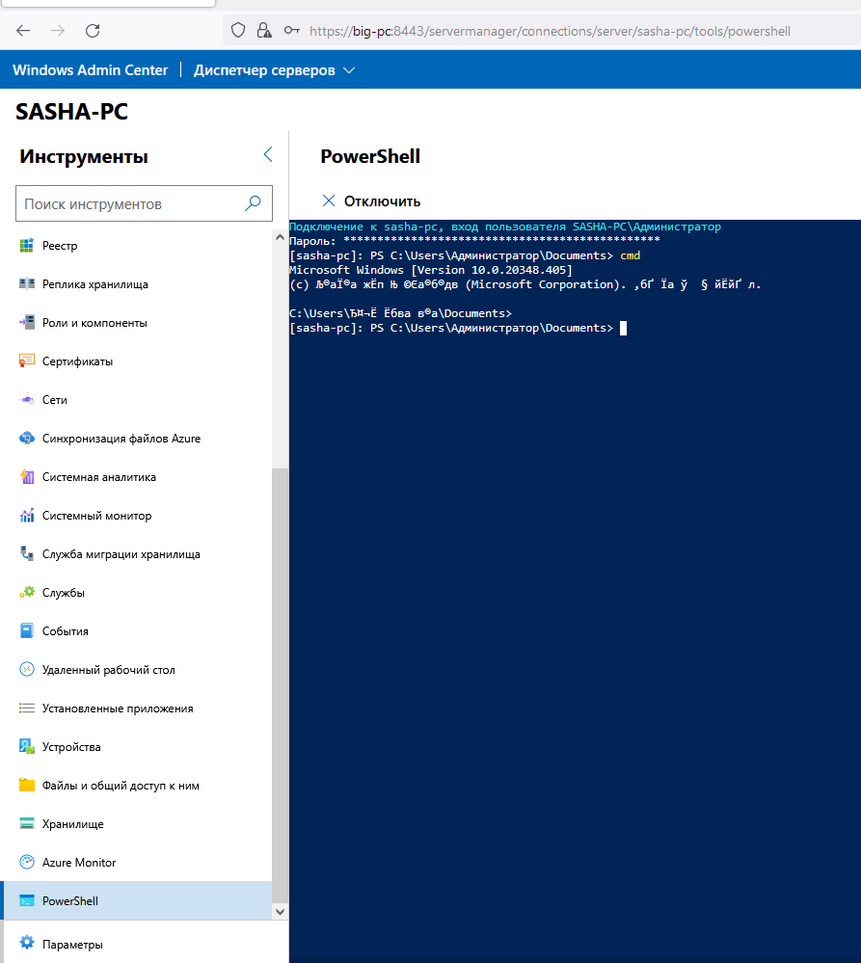Click the Службы gears icon
861x963 pixels.
[26, 593]
